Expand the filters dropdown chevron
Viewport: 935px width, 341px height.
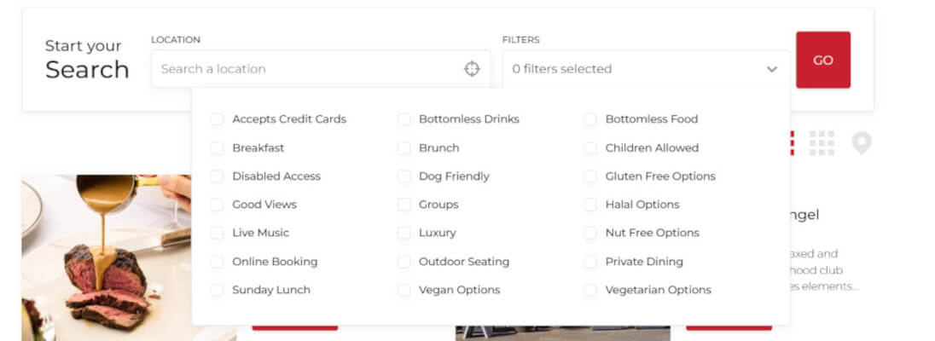(771, 69)
